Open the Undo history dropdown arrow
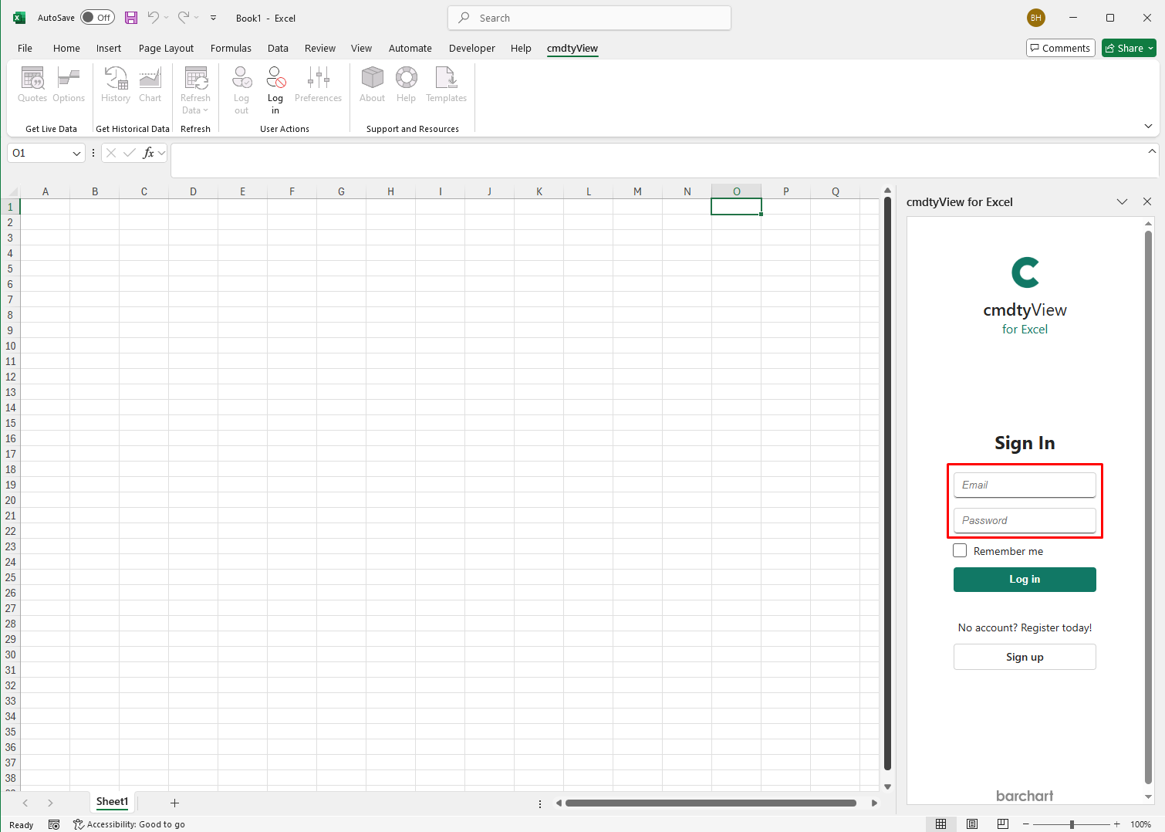 click(166, 18)
